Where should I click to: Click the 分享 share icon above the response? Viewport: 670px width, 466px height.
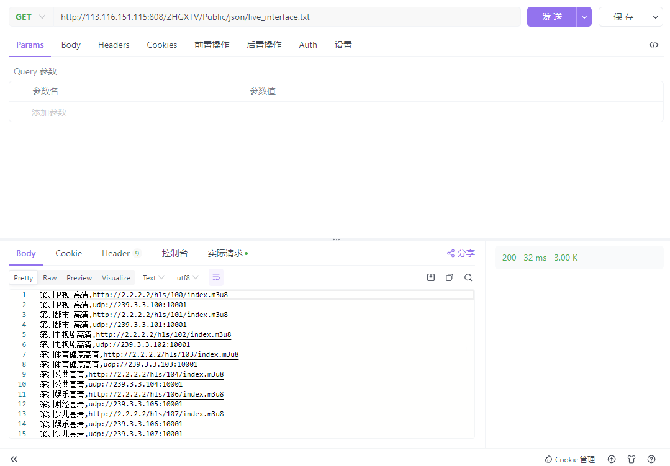point(451,254)
